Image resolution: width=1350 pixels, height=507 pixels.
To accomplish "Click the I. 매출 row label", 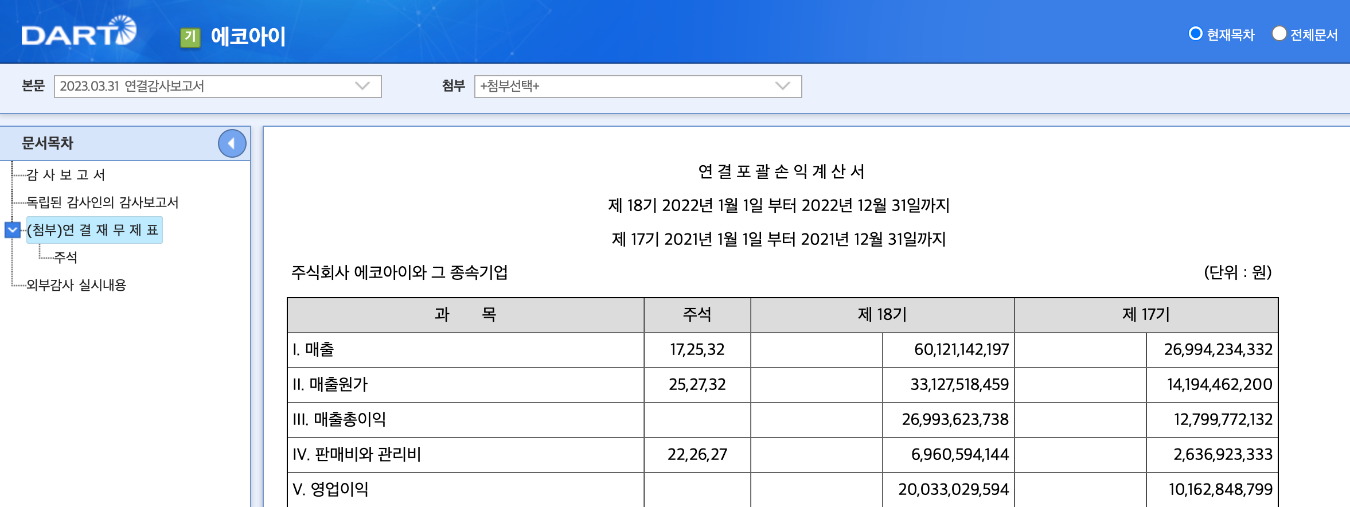I will 313,349.
